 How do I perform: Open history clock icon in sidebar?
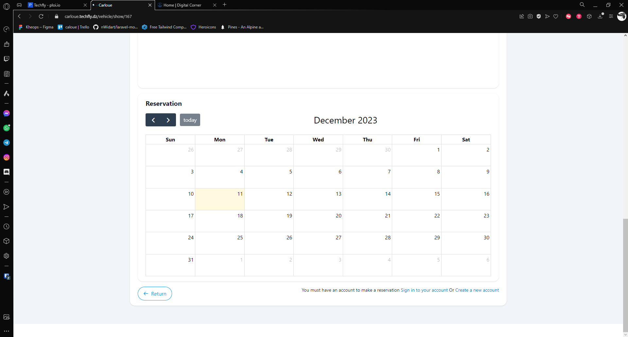[7, 227]
